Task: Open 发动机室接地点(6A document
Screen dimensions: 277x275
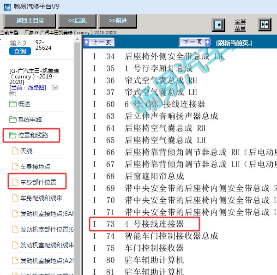Action: tap(47, 214)
